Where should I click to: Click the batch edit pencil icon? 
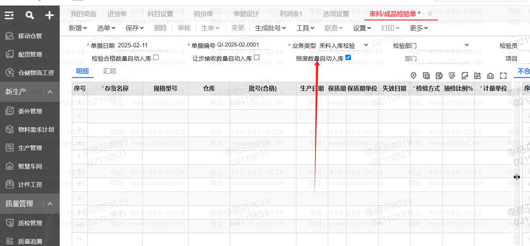click(x=452, y=76)
